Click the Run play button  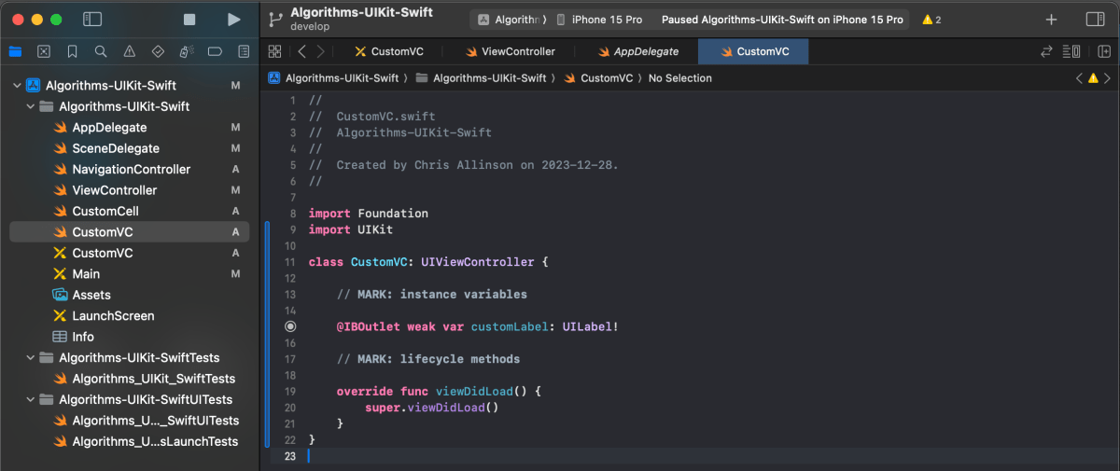(x=233, y=20)
